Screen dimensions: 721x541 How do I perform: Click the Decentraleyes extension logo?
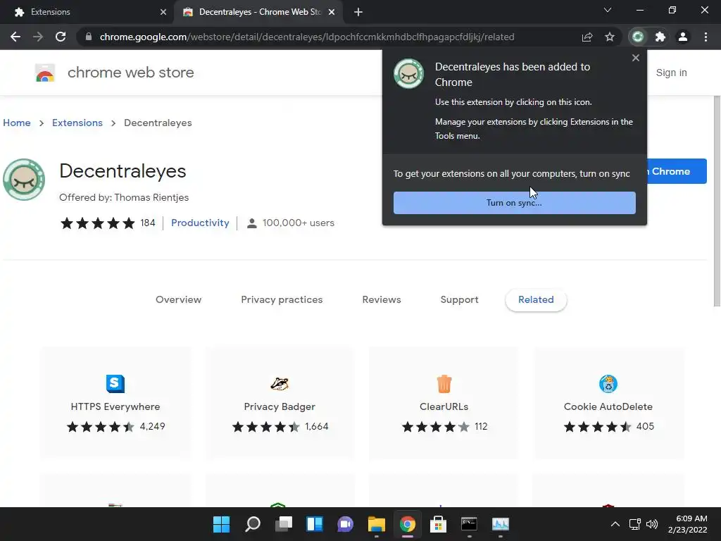pos(24,180)
